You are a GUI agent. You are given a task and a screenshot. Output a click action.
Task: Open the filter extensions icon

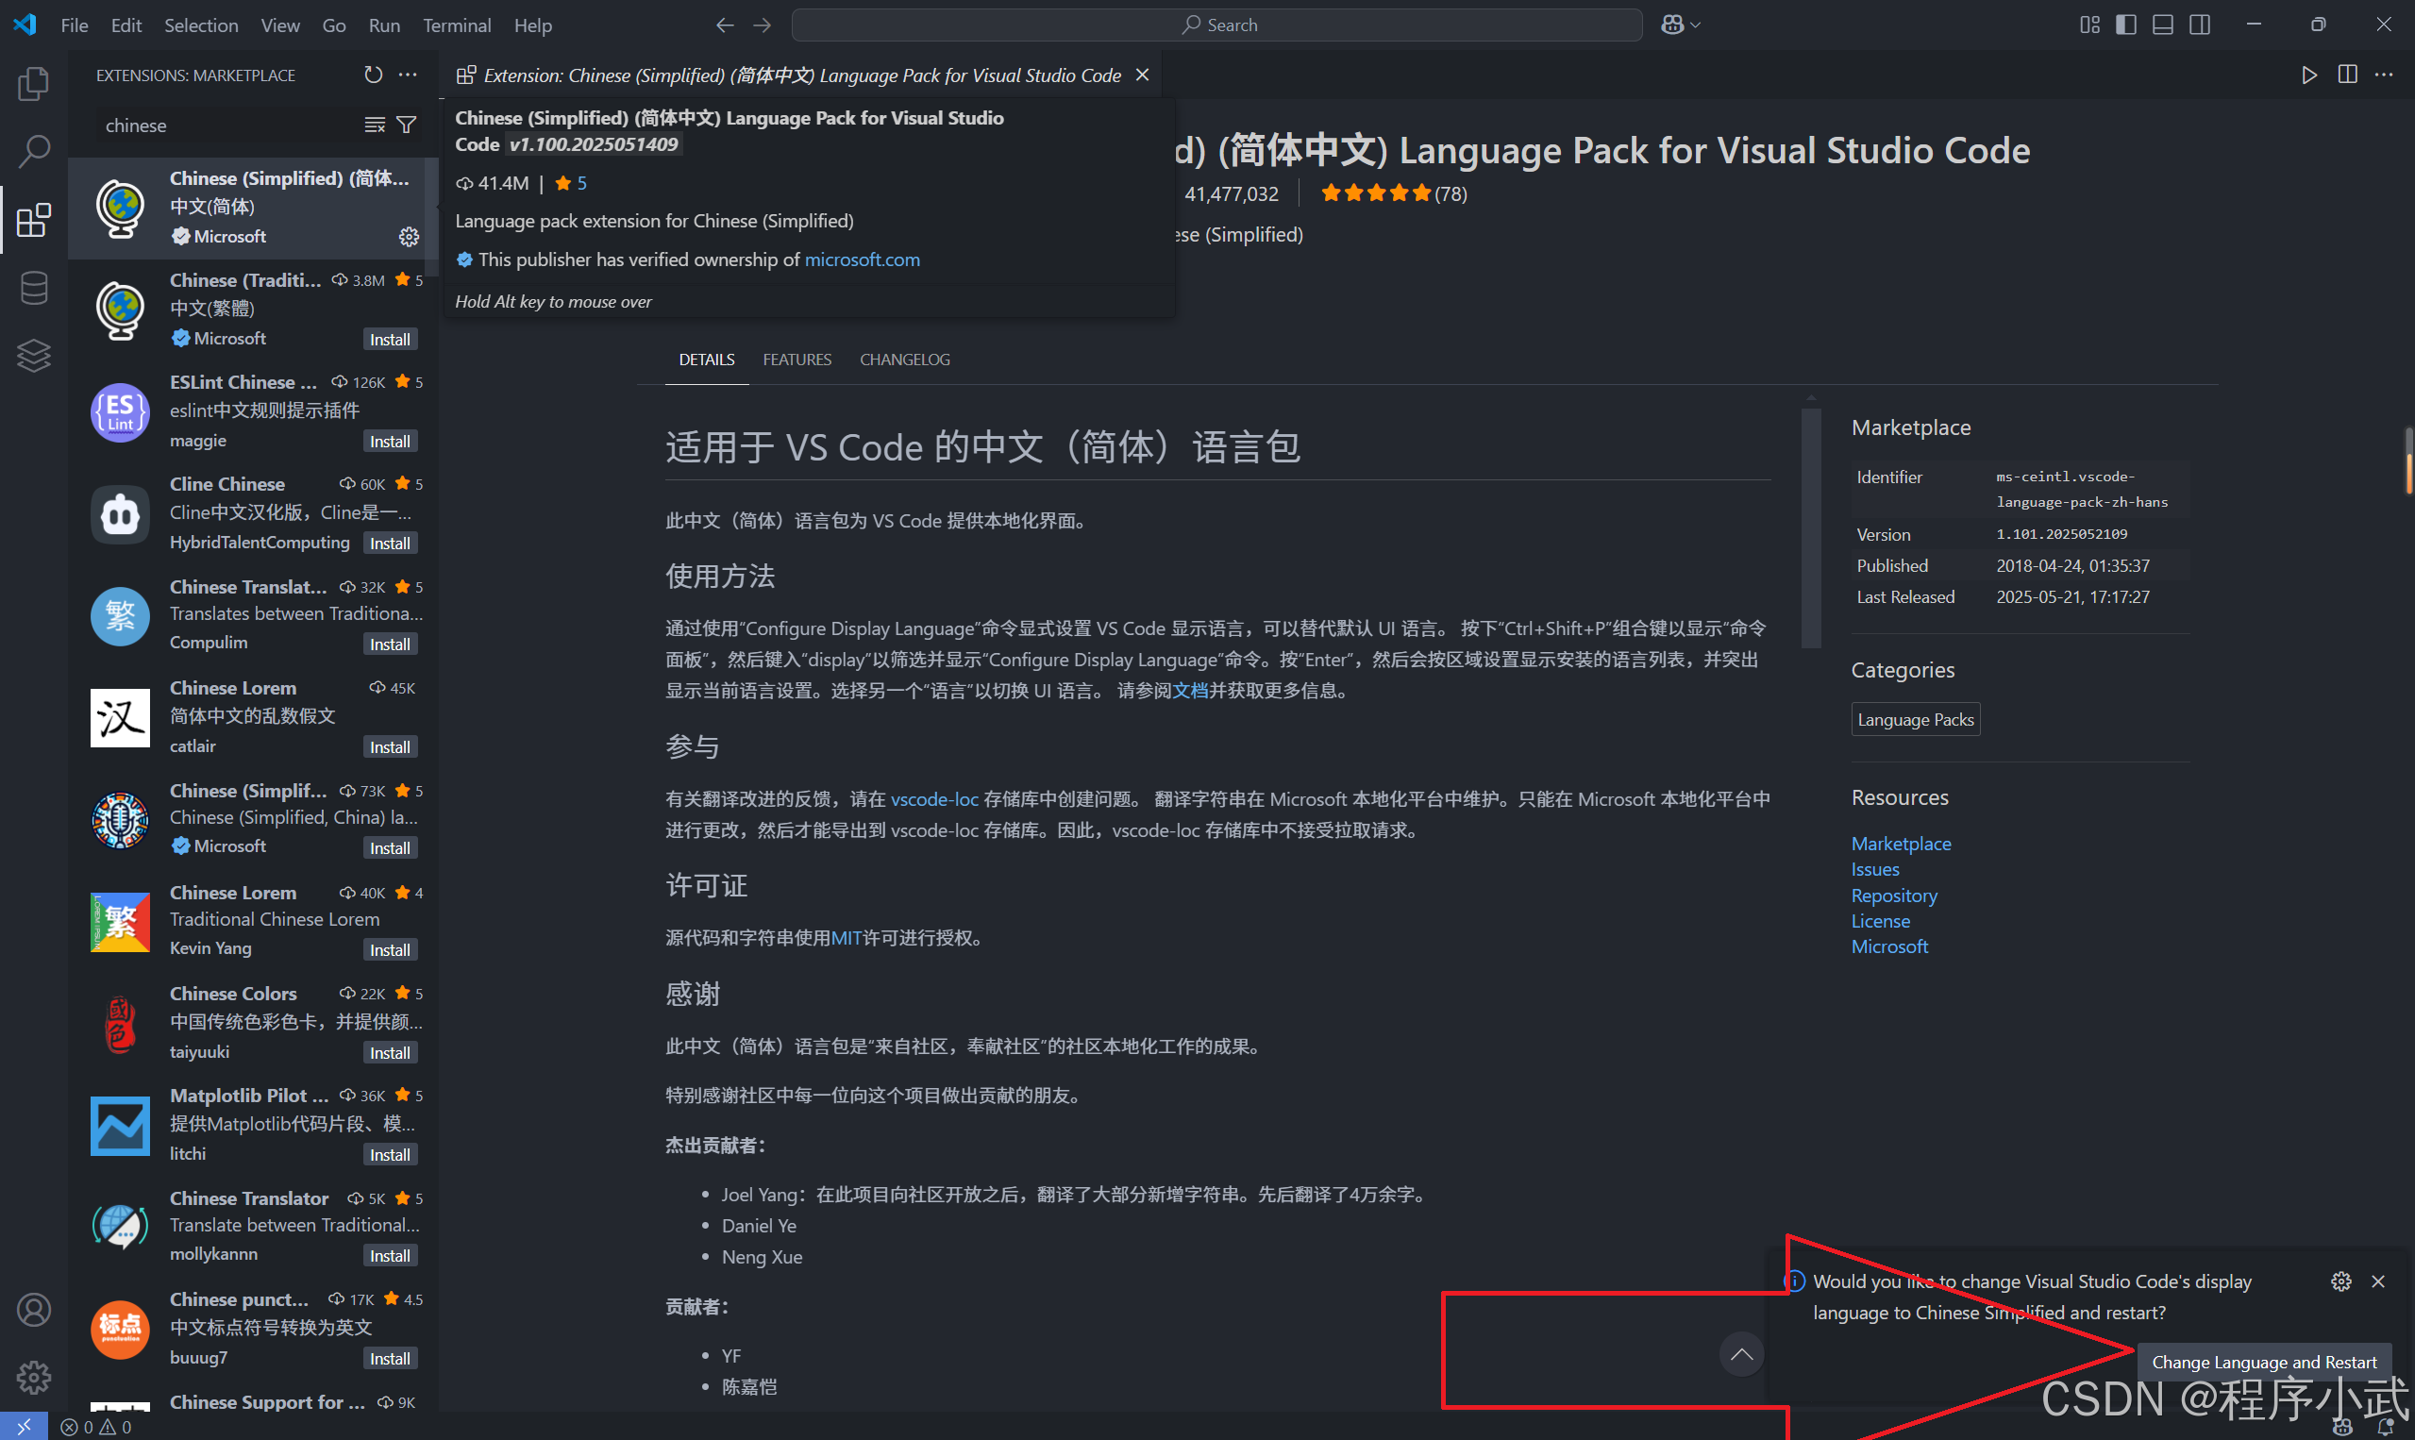(407, 125)
